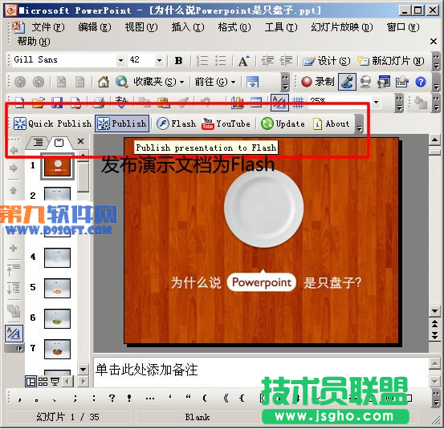Screen dimensions: 444x429
Task: Click the YouTube publish button
Action: point(226,123)
